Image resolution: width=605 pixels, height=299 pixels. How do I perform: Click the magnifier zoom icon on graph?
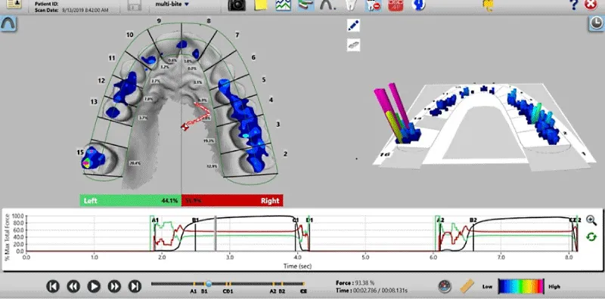[591, 220]
